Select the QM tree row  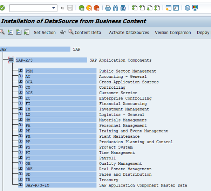click(x=61, y=164)
